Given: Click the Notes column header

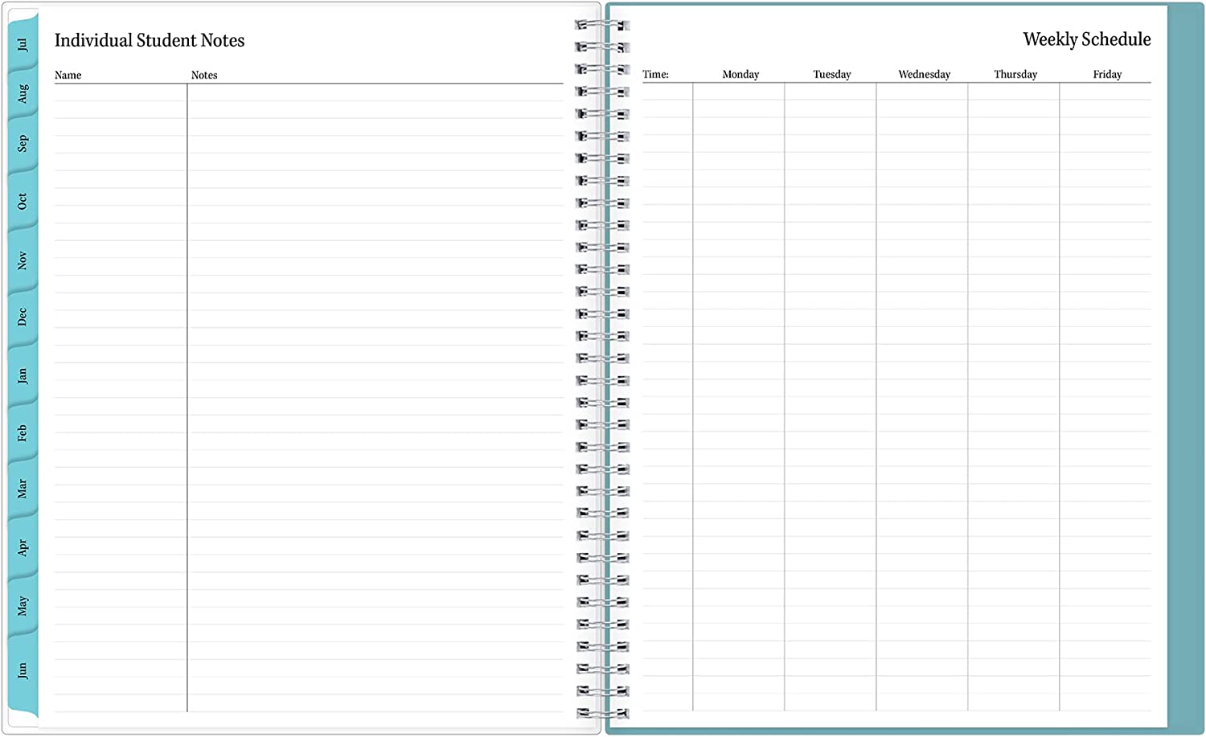Looking at the screenshot, I should [x=204, y=75].
